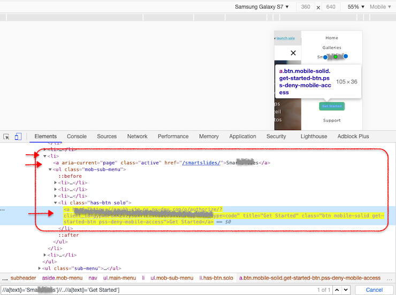Image resolution: width=396 pixels, height=295 pixels.
Task: Click the launch sale link in preview
Action: [x=285, y=38]
